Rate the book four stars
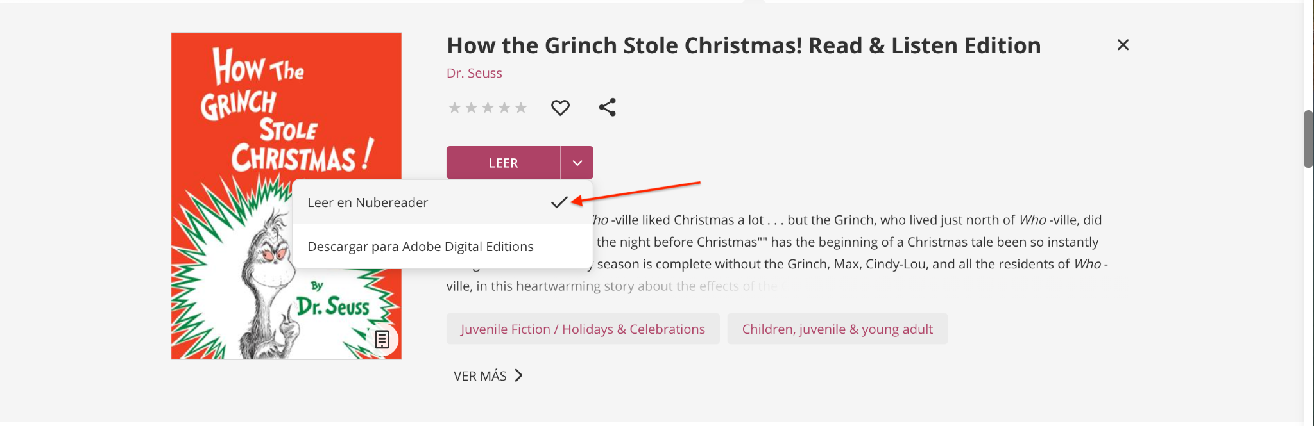The height and width of the screenshot is (426, 1314). [504, 108]
